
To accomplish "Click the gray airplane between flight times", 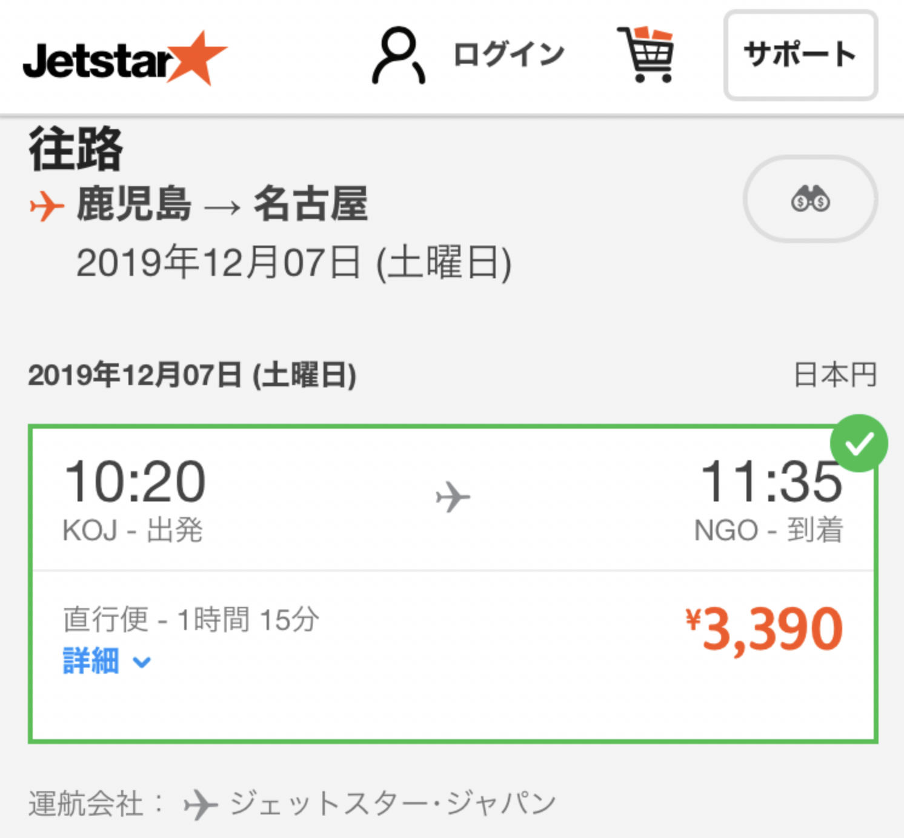I will 453,497.
